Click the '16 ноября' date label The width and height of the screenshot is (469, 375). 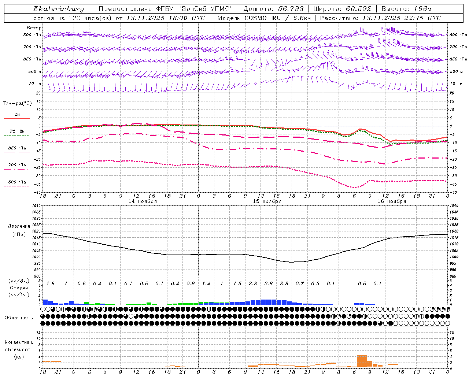(x=392, y=201)
